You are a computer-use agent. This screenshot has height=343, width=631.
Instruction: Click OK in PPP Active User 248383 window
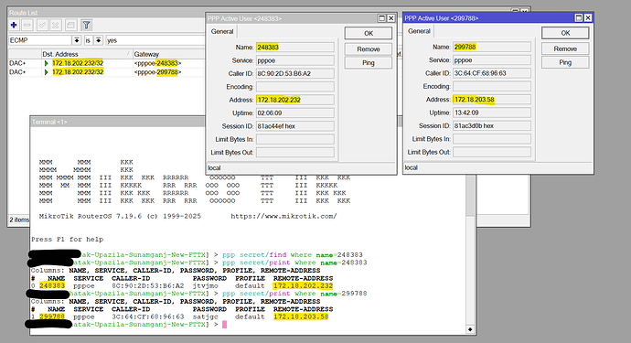(x=369, y=34)
